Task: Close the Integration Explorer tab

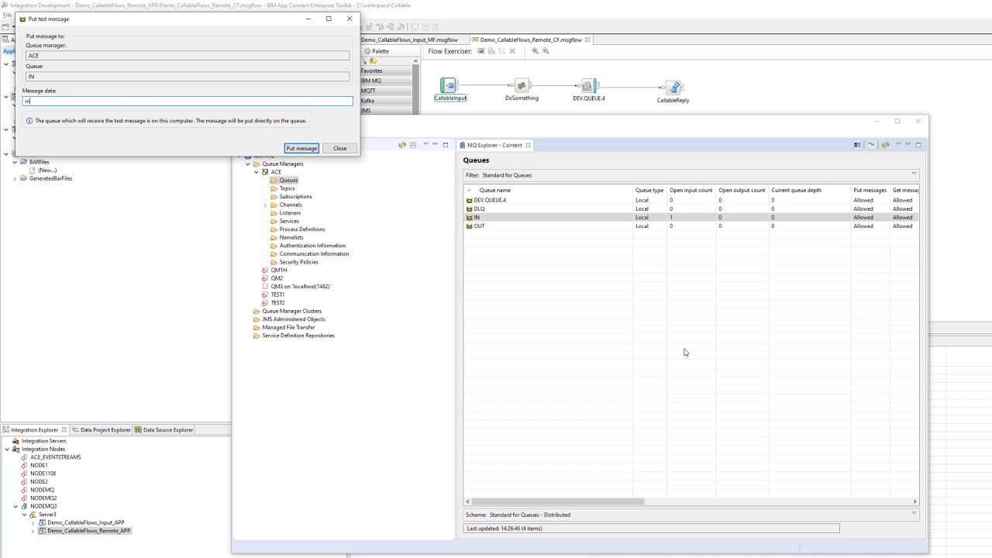Action: pyautogui.click(x=64, y=430)
